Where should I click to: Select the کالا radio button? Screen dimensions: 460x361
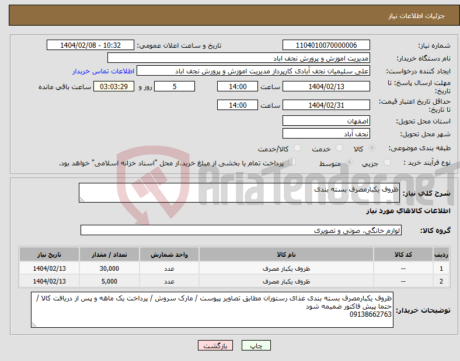[372, 148]
